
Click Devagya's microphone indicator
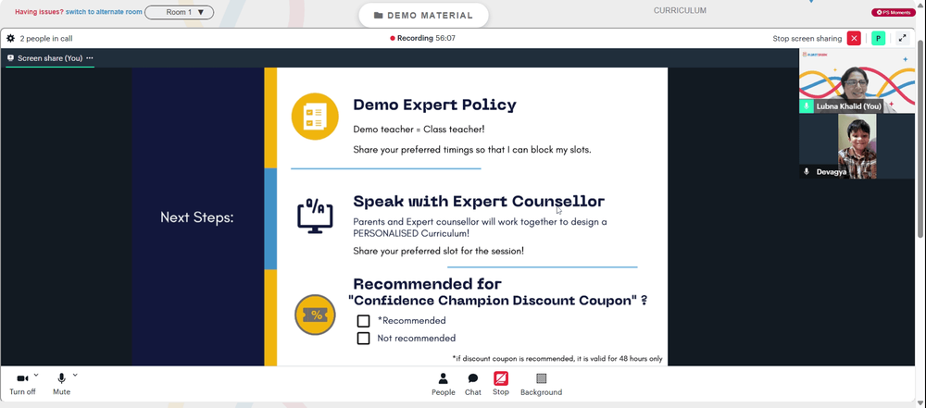coord(807,172)
